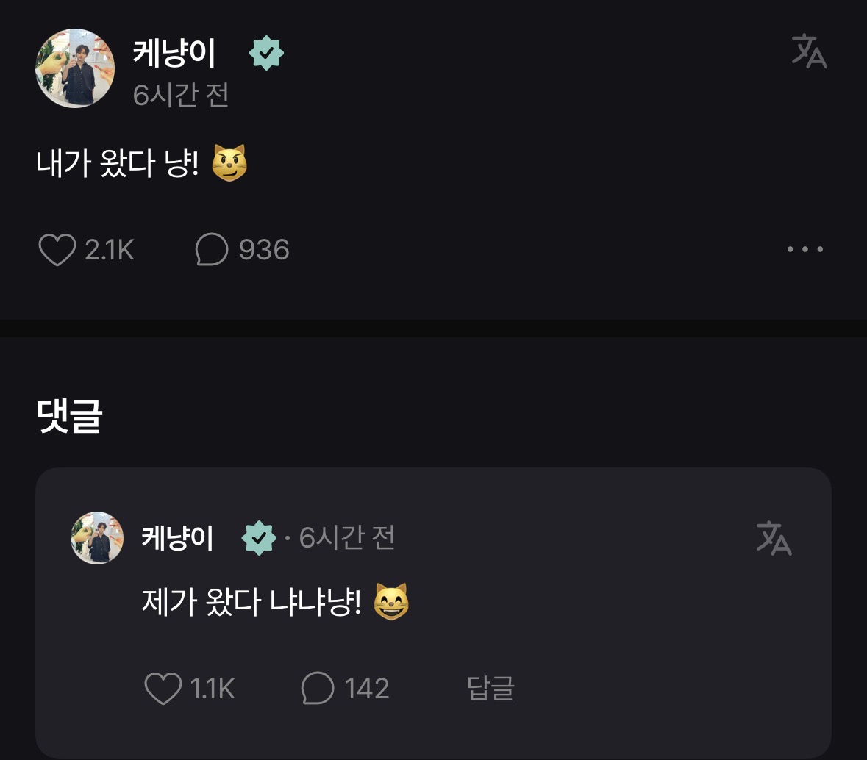Click the 케냥이 username in the comment
The width and height of the screenshot is (867, 760).
pyautogui.click(x=177, y=539)
